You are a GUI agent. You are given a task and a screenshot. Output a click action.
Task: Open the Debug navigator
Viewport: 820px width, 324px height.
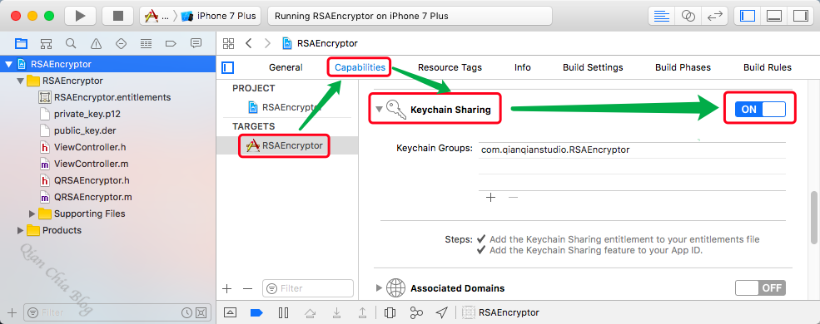tap(146, 43)
